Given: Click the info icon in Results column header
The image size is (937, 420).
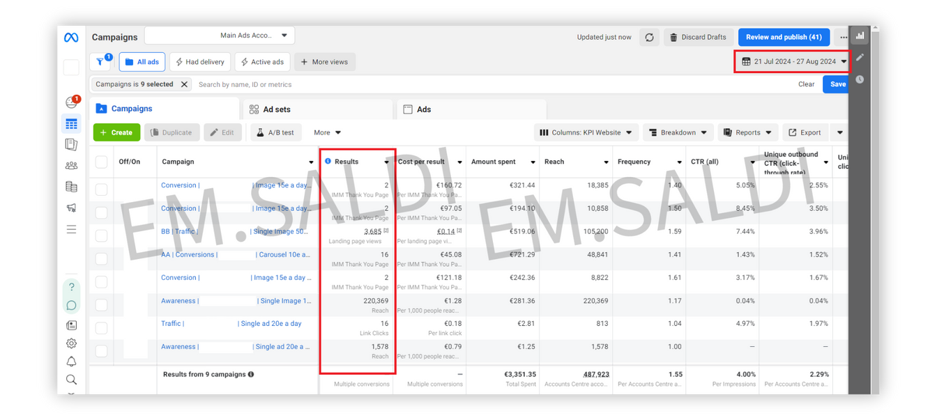Looking at the screenshot, I should 328,162.
